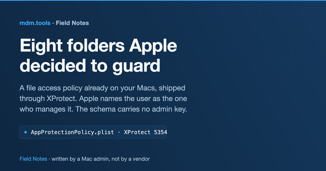This screenshot has height=171, width=326.
Task: Click the word 'Apple' in the headline
Action: [153, 46]
